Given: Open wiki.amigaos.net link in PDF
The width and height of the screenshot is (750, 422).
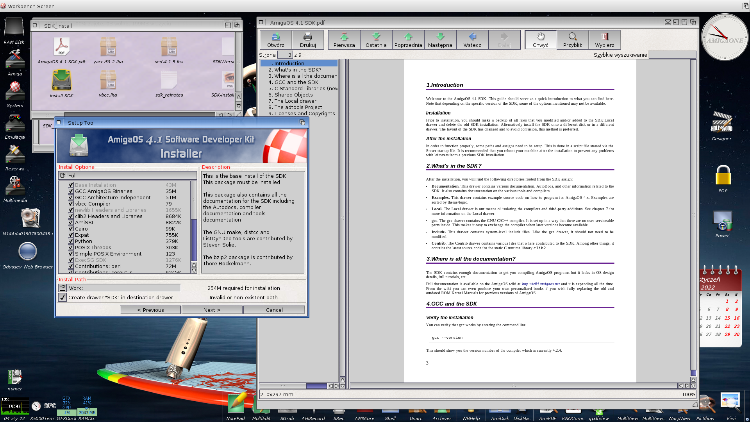Looking at the screenshot, I should [541, 284].
